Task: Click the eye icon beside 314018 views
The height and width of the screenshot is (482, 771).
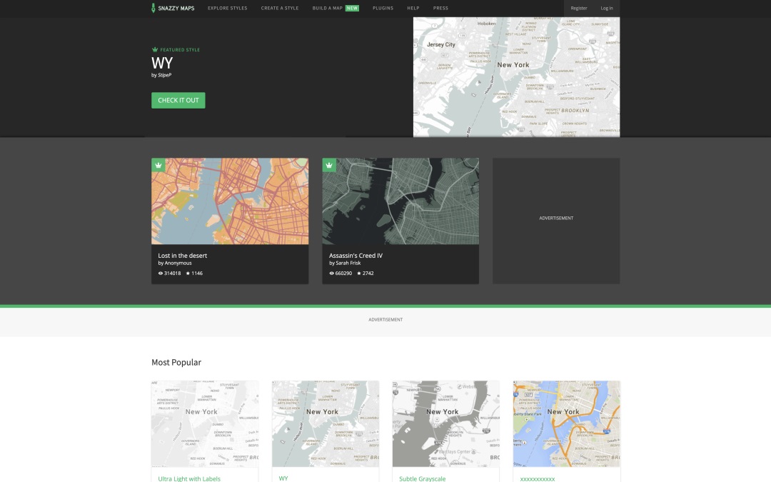Action: tap(161, 273)
